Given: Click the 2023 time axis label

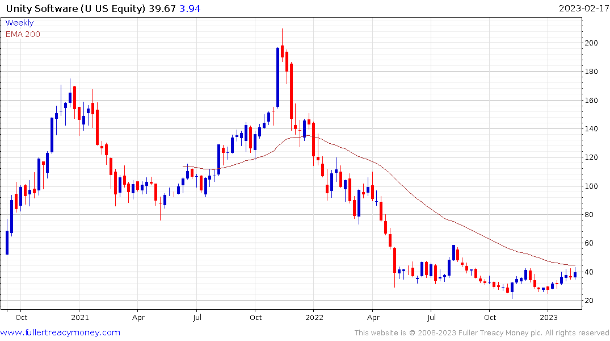Looking at the screenshot, I should pos(549,318).
